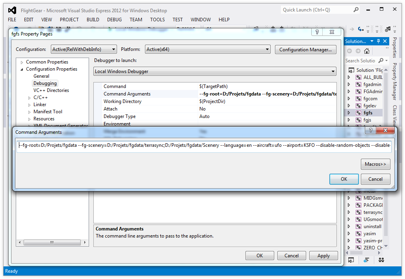This screenshot has width=405, height=279.
Task: Click the fgfs project icon
Action: [x=359, y=113]
